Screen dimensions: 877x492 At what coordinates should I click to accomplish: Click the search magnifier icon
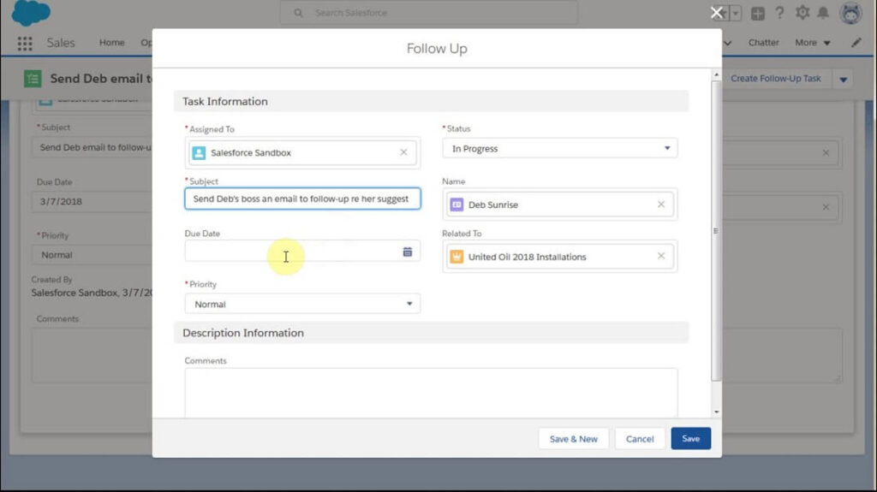click(298, 13)
